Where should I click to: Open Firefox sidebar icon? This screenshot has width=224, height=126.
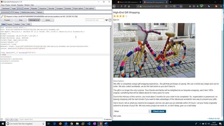click(x=194, y=6)
